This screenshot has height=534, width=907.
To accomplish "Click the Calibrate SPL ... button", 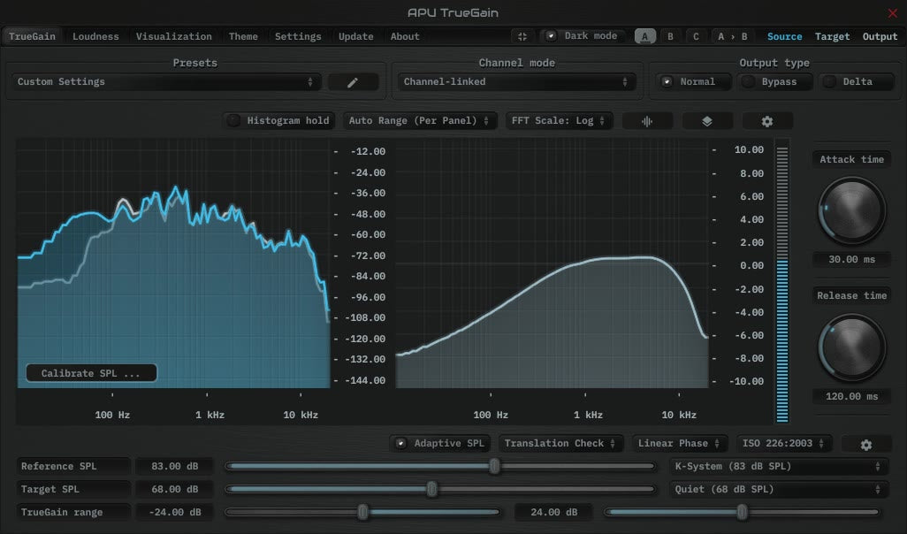I will click(x=91, y=373).
